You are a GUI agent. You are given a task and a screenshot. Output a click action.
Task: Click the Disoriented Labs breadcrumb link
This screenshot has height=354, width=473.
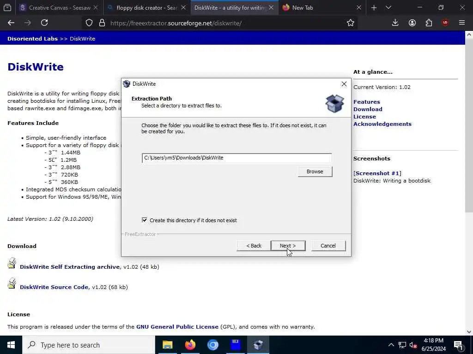(32, 39)
